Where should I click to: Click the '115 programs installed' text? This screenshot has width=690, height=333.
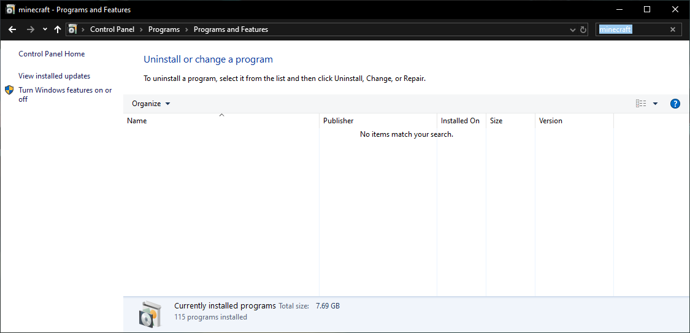click(x=210, y=316)
